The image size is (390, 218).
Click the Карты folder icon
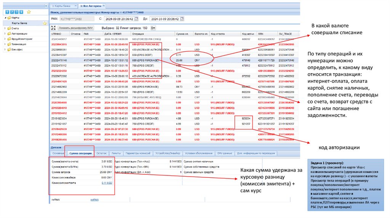[x=9, y=18]
